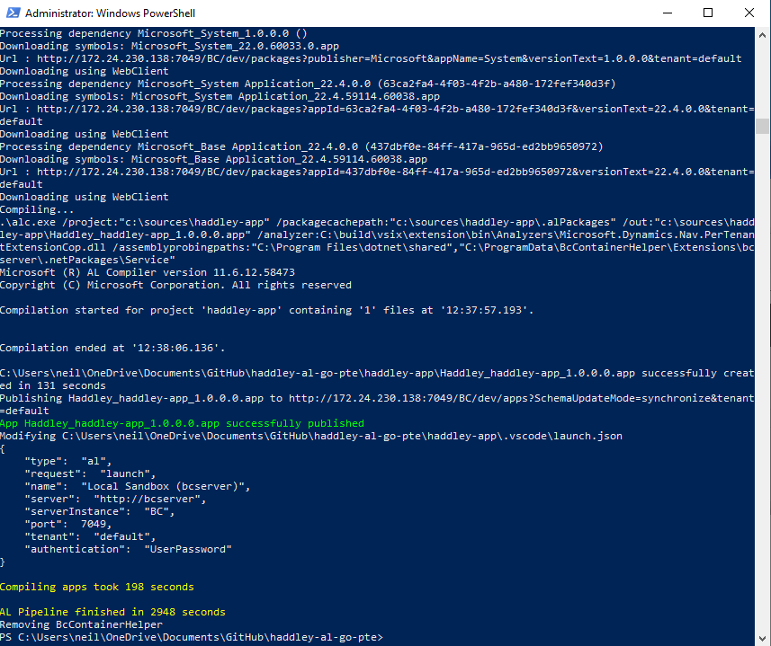The height and width of the screenshot is (646, 771).
Task: Click 'Processing dependency Microsoft_System Application' line
Action: [308, 84]
